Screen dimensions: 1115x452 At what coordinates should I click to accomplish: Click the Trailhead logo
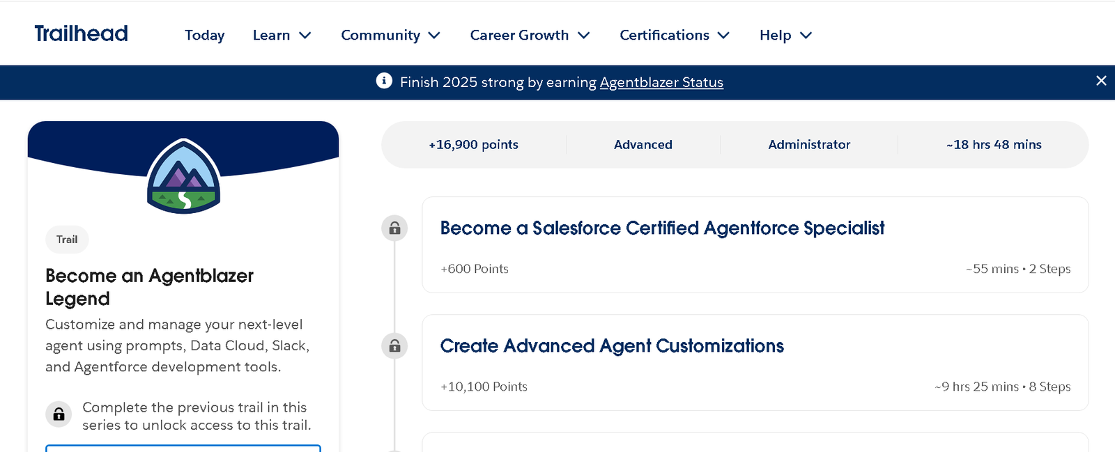[81, 33]
